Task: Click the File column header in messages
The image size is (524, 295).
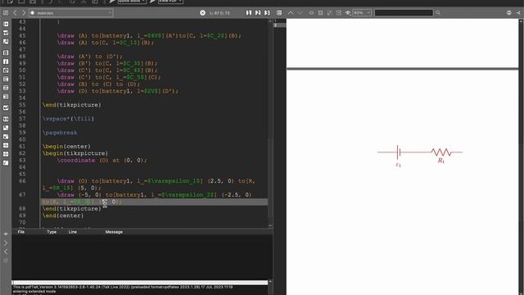Action: (x=21, y=232)
